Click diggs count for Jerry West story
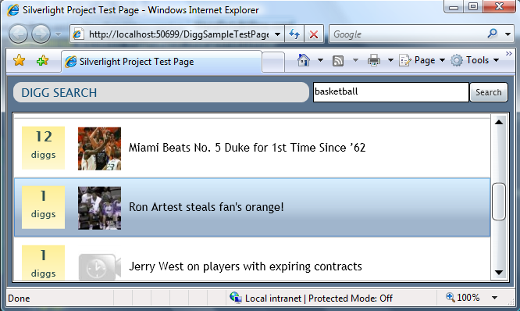 pos(43,263)
